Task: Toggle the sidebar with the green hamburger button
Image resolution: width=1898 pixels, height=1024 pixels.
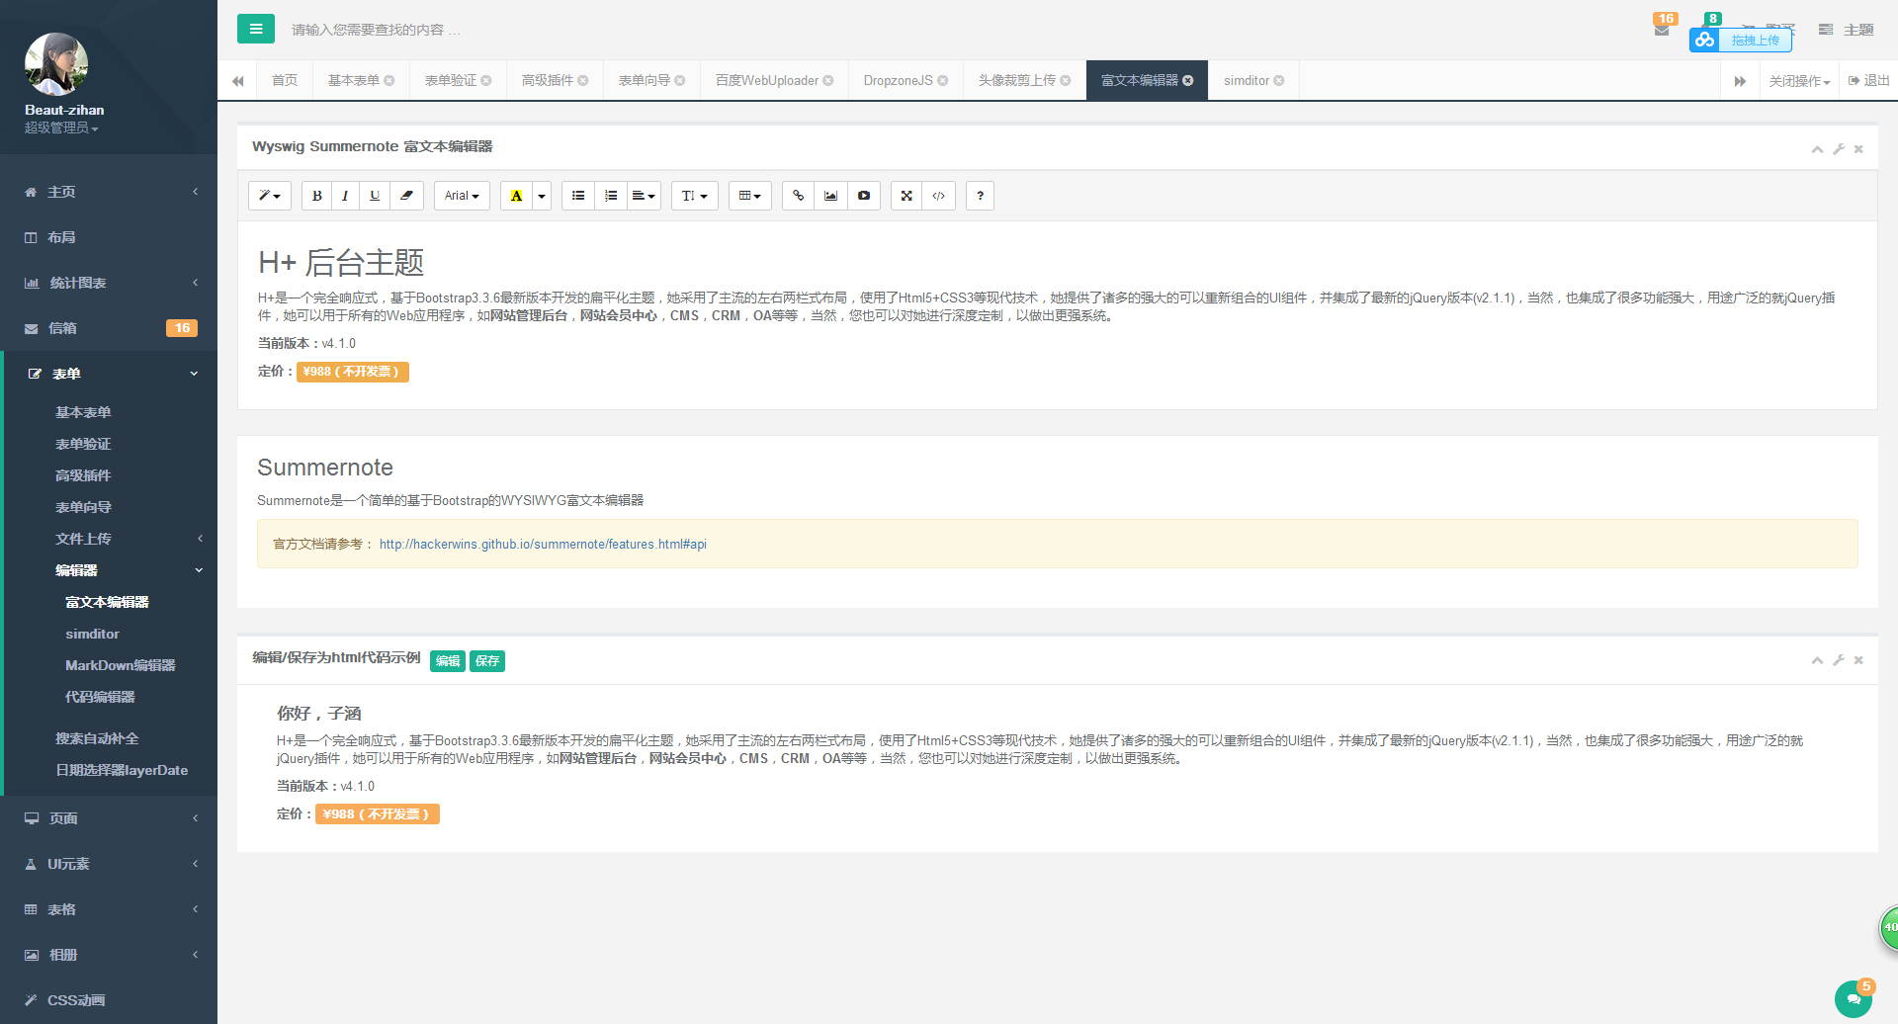Action: pos(255,29)
